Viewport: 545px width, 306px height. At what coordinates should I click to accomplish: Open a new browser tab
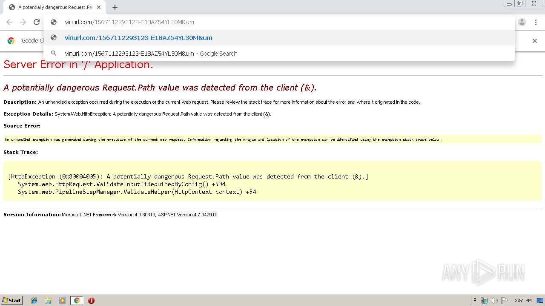(x=115, y=7)
